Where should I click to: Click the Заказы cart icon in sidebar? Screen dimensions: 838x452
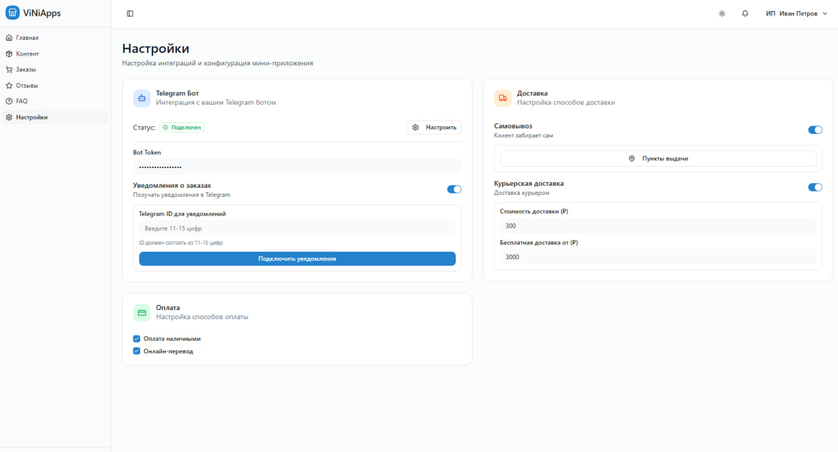9,69
